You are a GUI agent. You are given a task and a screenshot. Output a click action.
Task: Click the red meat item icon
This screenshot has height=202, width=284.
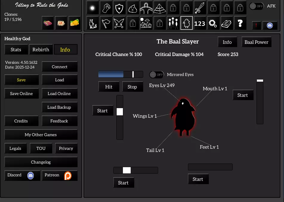(48, 23)
